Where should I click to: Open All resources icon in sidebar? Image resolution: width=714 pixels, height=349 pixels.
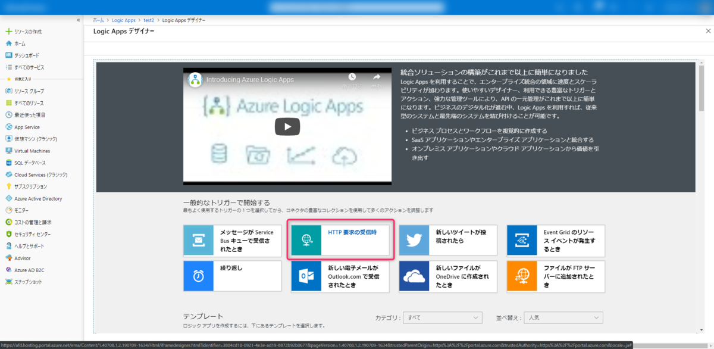(x=8, y=103)
